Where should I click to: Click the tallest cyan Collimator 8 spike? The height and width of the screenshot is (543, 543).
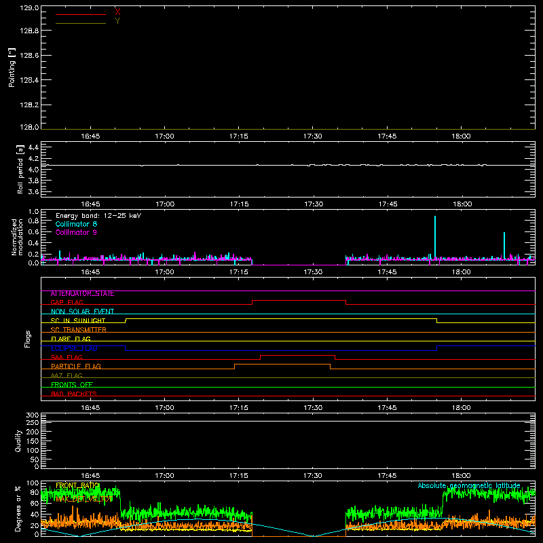pyautogui.click(x=435, y=237)
